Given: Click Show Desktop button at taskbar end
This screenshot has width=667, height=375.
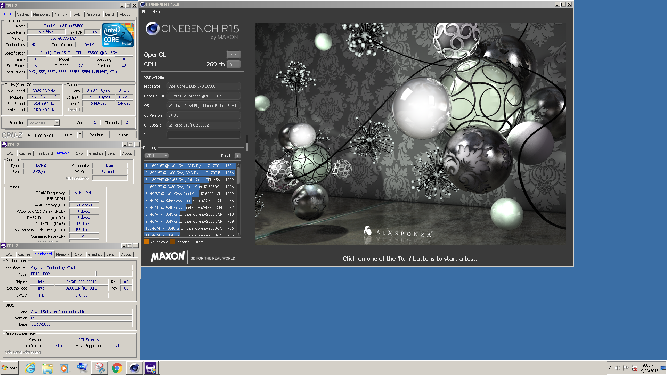Looking at the screenshot, I should (x=663, y=368).
